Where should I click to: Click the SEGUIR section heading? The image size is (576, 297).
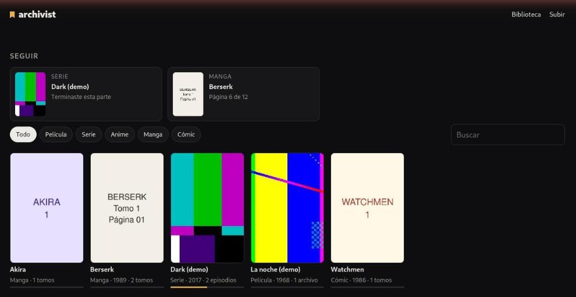24,56
